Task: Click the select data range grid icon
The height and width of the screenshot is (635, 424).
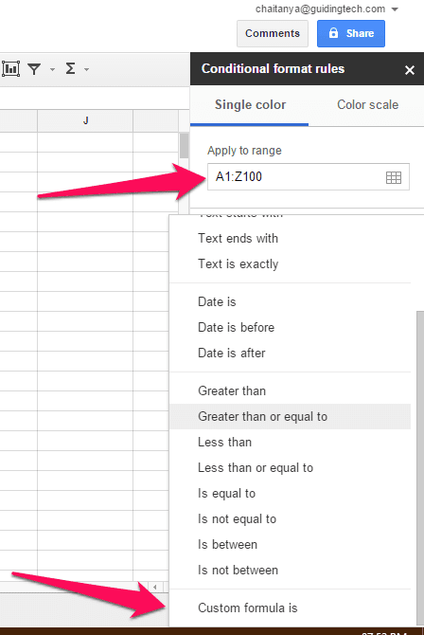Action: pos(394,177)
